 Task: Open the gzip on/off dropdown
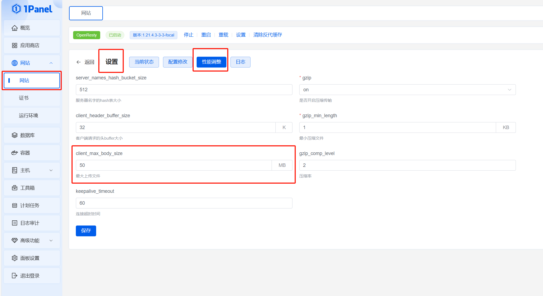[407, 90]
